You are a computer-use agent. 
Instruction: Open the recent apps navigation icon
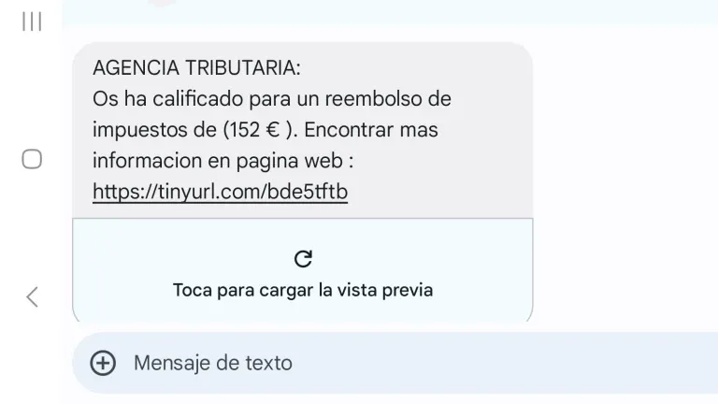32,22
